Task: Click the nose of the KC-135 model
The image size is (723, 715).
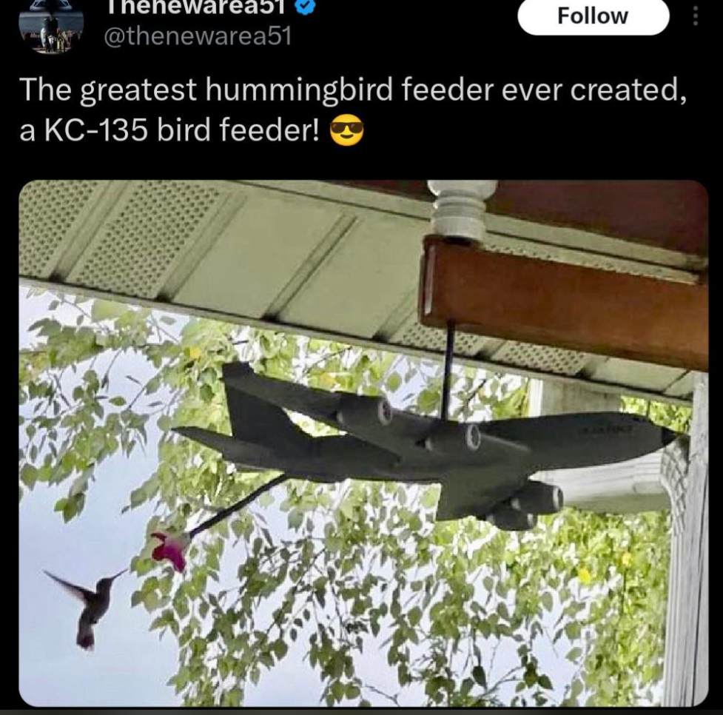Action: coord(668,435)
